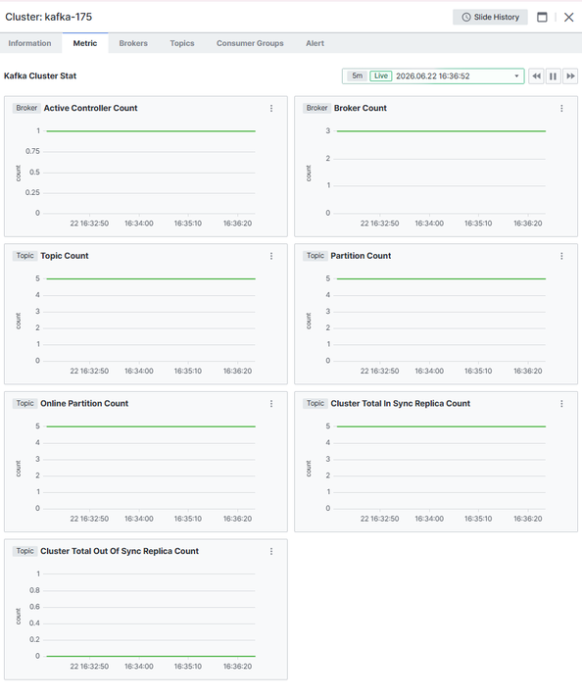Open menu for Online Partition Count chart
The image size is (582, 699).
(271, 404)
